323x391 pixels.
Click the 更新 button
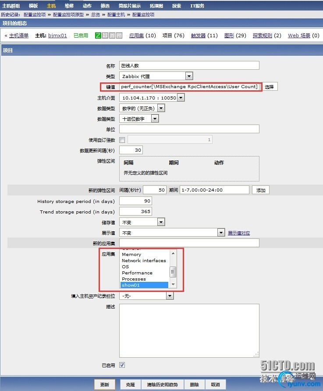[105, 384]
